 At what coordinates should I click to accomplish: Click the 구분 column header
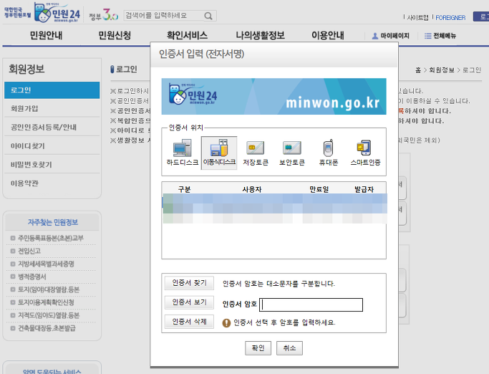click(184, 189)
